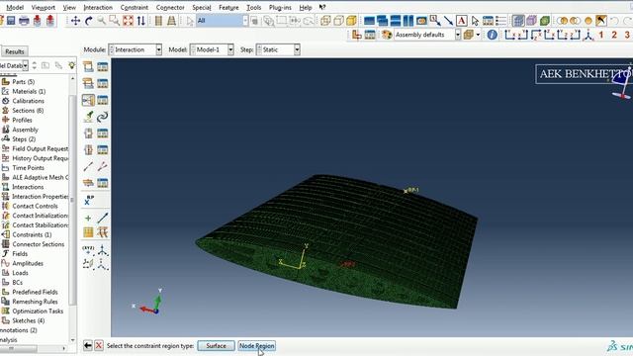Click the text annotation A icon
The width and height of the screenshot is (633, 356).
tap(462, 20)
